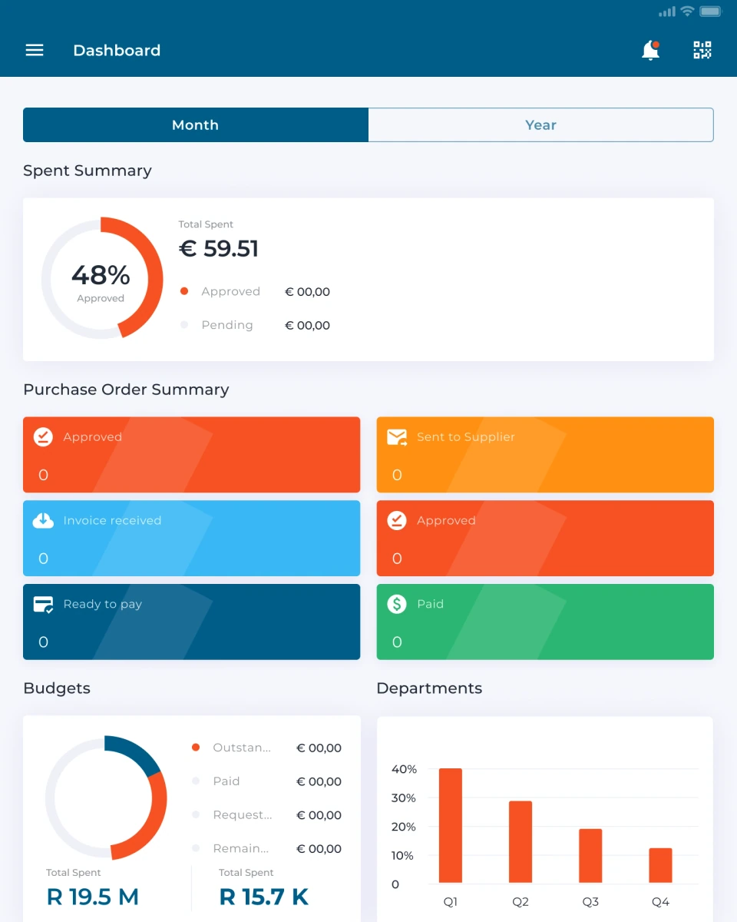Viewport: 737px width, 922px height.
Task: Click the 40% axis label in Departments
Action: point(404,769)
